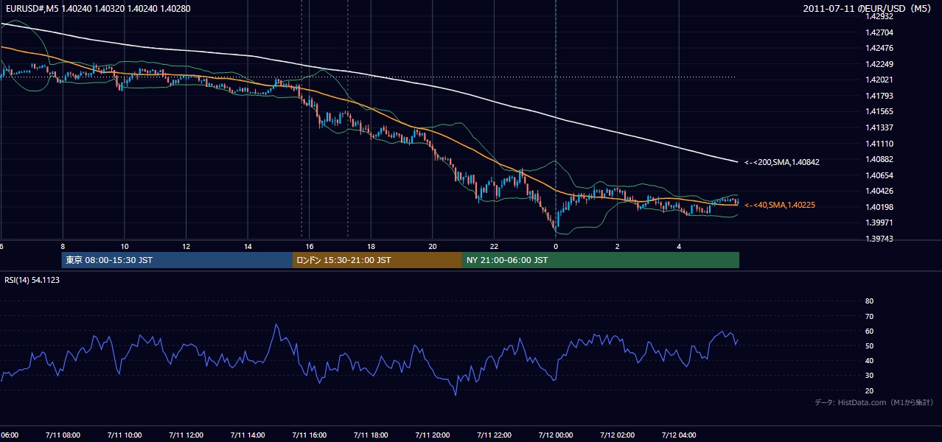Click hour label 0 under the price chart
The width and height of the screenshot is (942, 442).
(556, 247)
